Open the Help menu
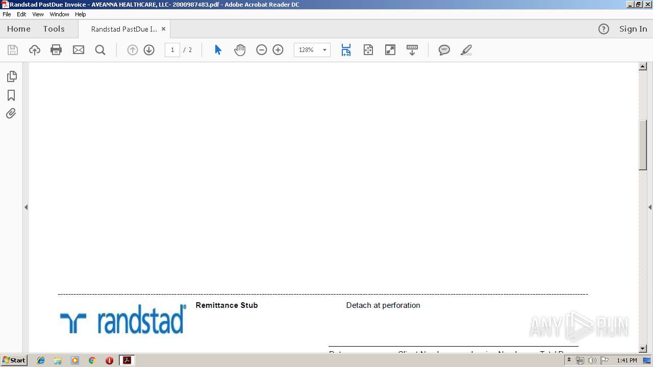 (81, 14)
